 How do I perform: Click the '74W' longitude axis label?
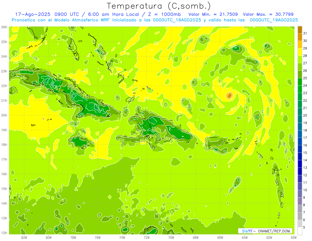pyautogui.click(x=122, y=237)
